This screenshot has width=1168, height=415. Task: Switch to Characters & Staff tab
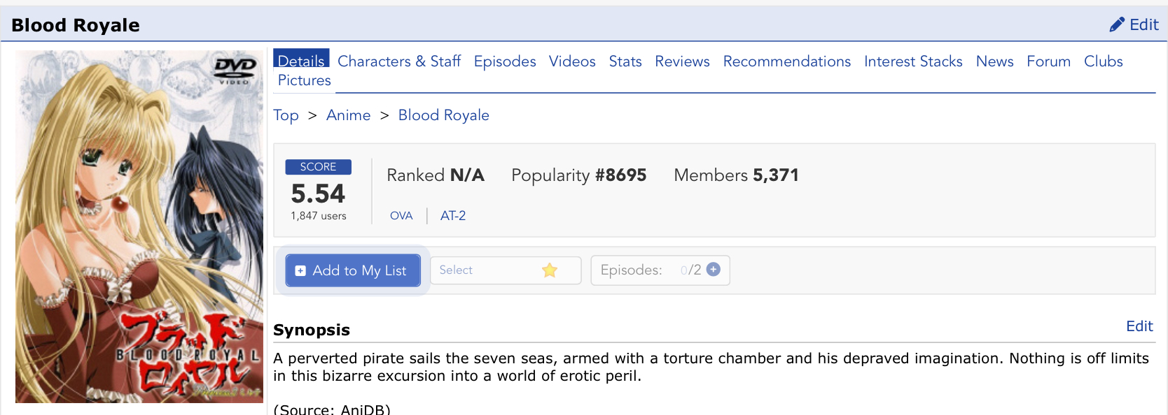pos(399,61)
